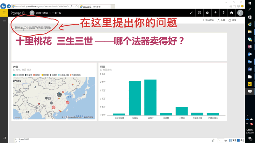Select the 折颜忘情水 bar in the chart

pyautogui.click(x=213, y=114)
